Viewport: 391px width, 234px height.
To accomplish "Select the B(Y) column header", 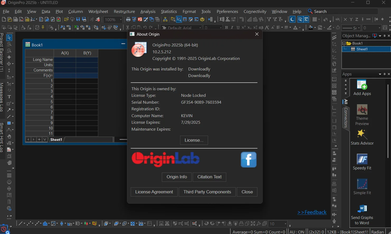I will pos(87,53).
